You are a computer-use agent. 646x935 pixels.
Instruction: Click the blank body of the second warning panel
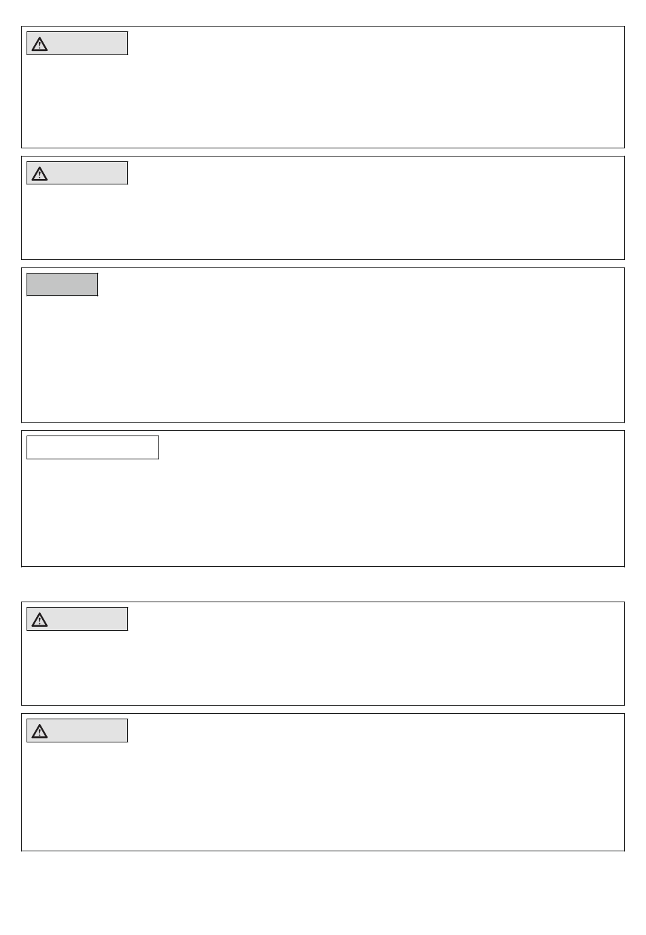(323, 221)
